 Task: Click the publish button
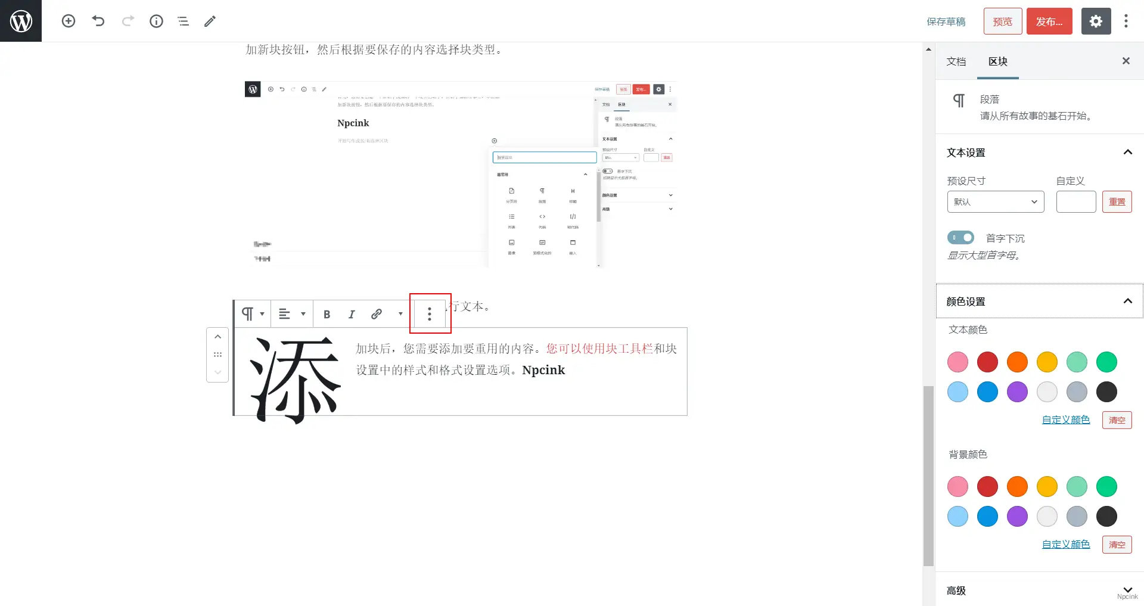(1049, 21)
